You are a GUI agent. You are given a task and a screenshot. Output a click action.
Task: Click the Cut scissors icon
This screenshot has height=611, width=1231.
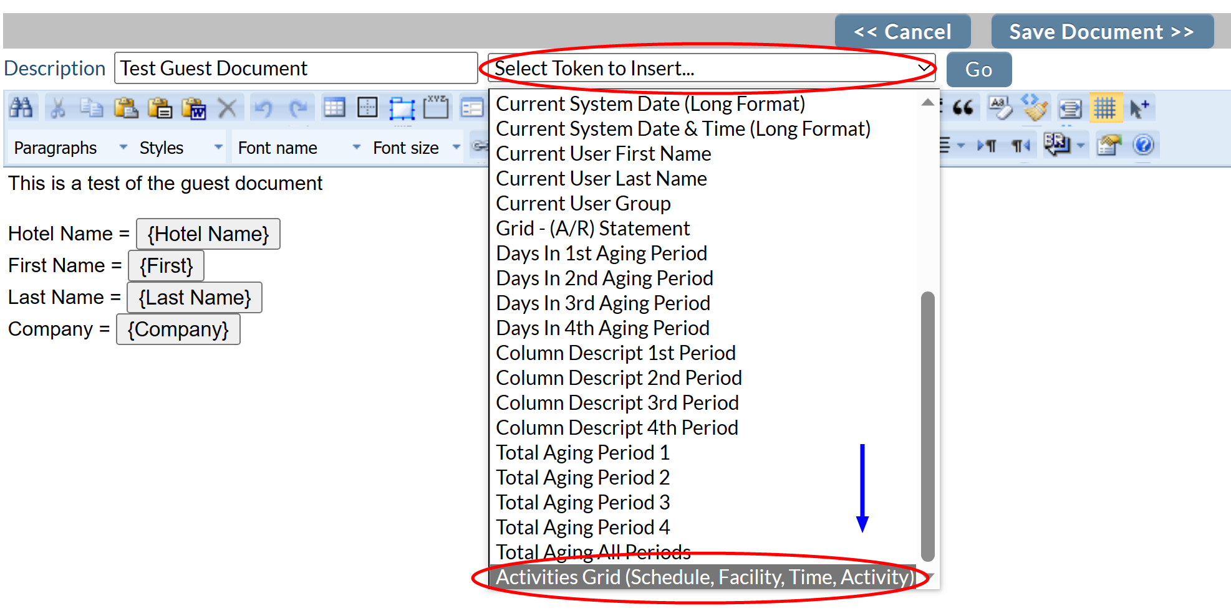[x=58, y=108]
